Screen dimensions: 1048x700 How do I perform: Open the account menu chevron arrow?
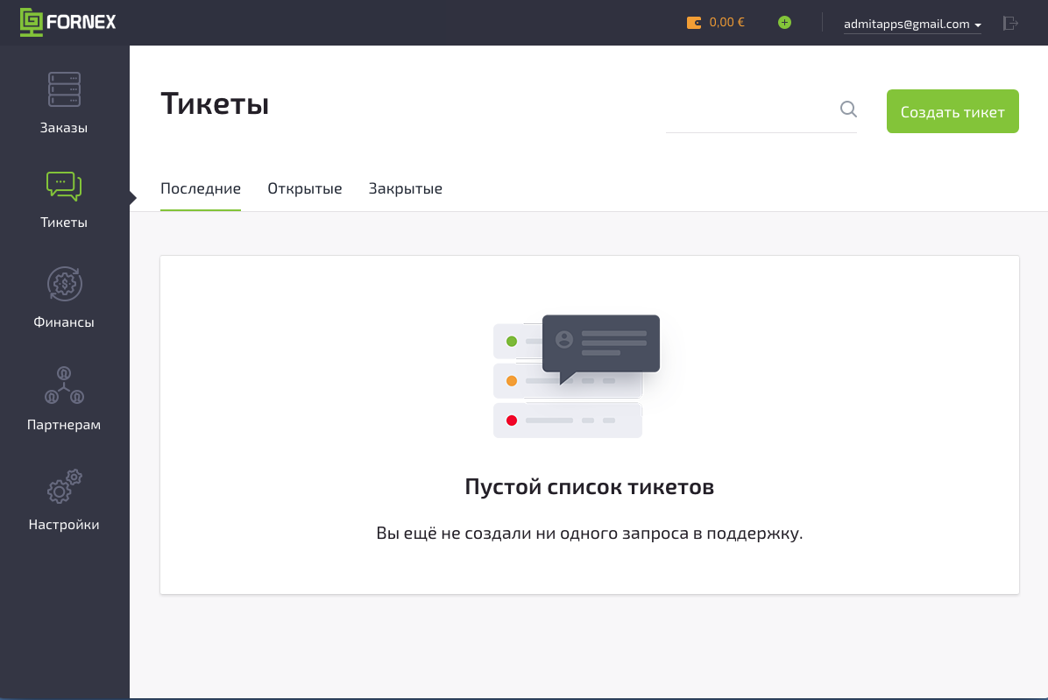point(977,25)
